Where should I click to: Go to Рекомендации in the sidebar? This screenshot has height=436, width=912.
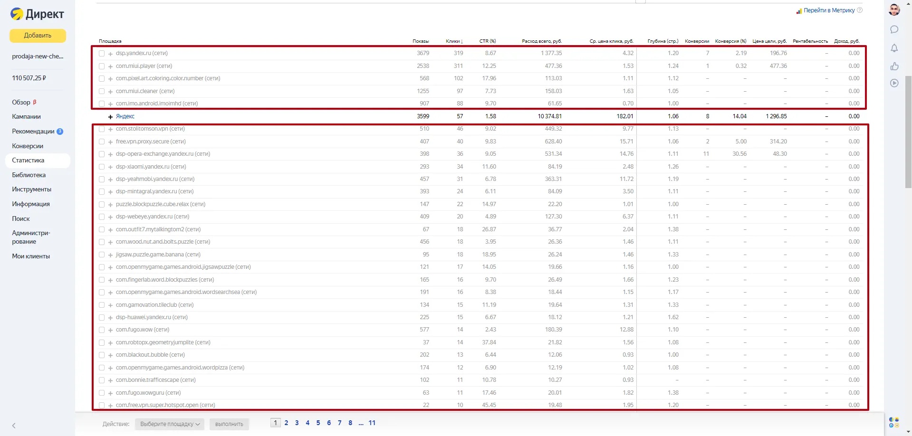[33, 131]
